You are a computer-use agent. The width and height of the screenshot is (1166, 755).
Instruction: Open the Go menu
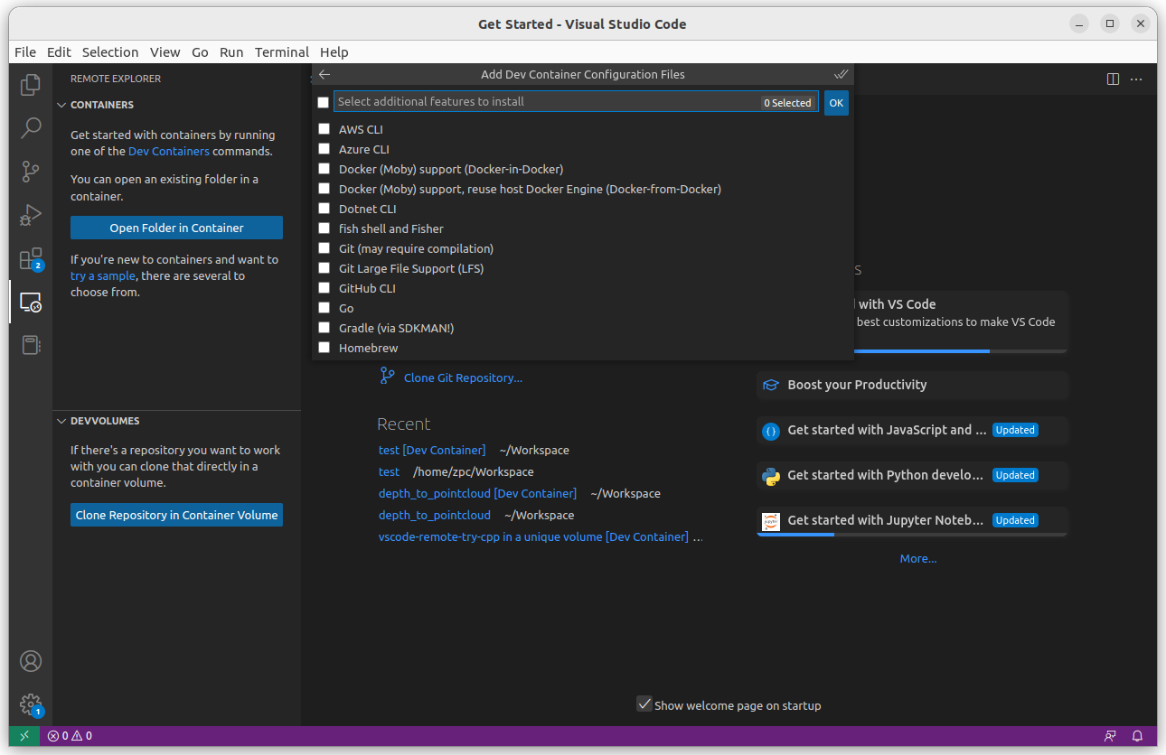click(200, 52)
